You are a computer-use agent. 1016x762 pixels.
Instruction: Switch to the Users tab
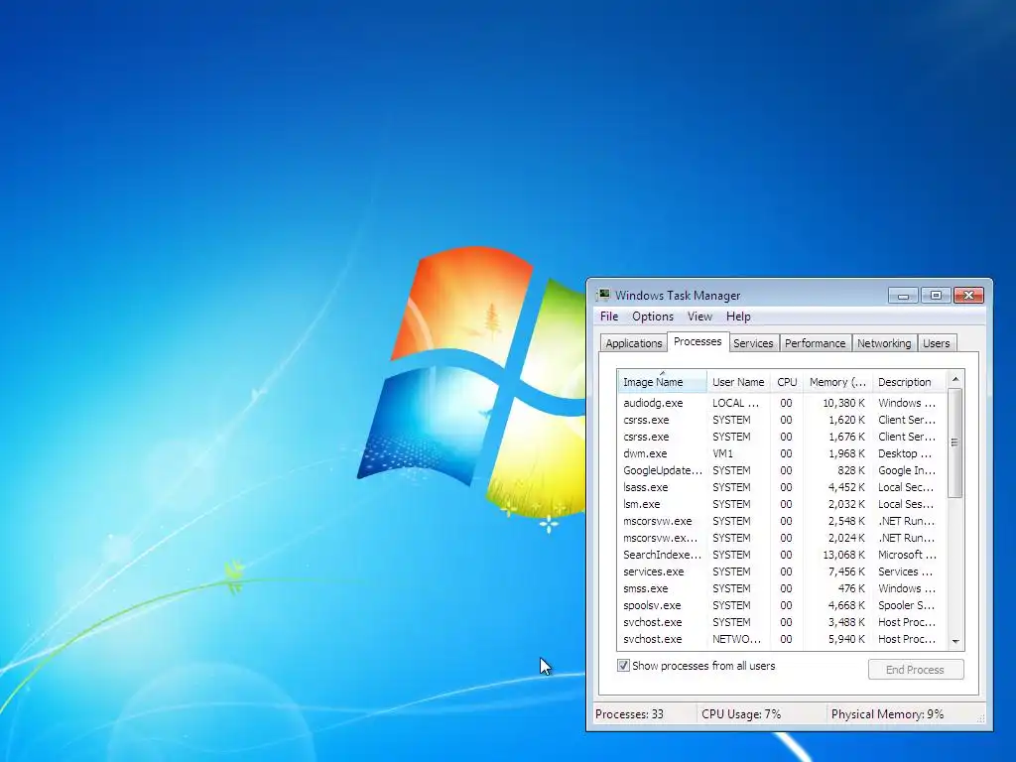tap(937, 343)
